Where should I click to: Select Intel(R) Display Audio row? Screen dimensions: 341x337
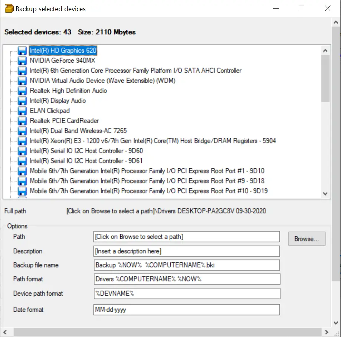(58, 101)
